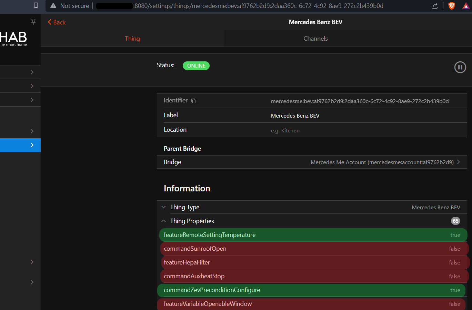Click the Brave rewards triangle icon
Image resolution: width=472 pixels, height=310 pixels.
coord(465,6)
